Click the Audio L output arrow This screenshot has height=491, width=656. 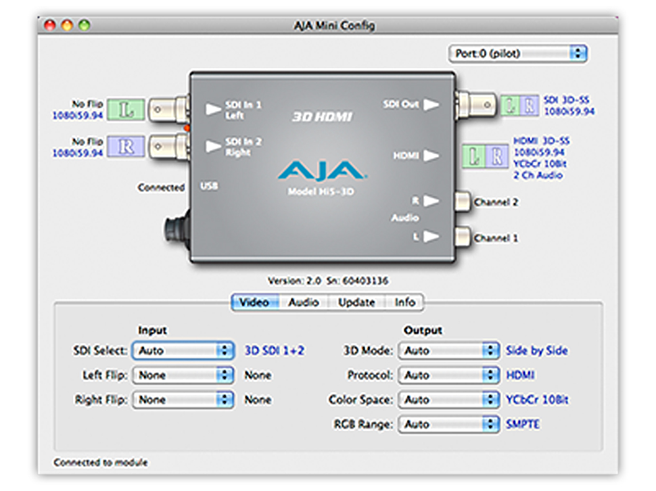point(431,237)
